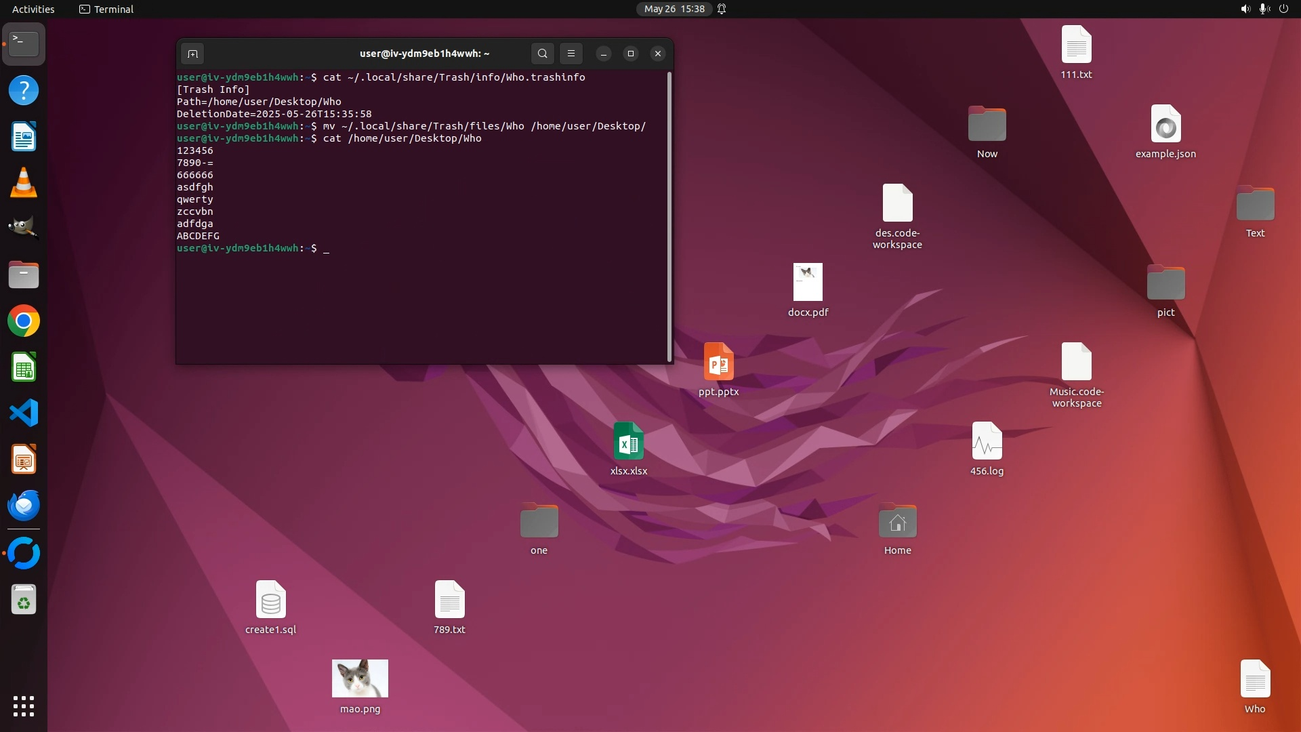Viewport: 1301px width, 732px height.
Task: Show the applications grid
Action: tap(24, 706)
